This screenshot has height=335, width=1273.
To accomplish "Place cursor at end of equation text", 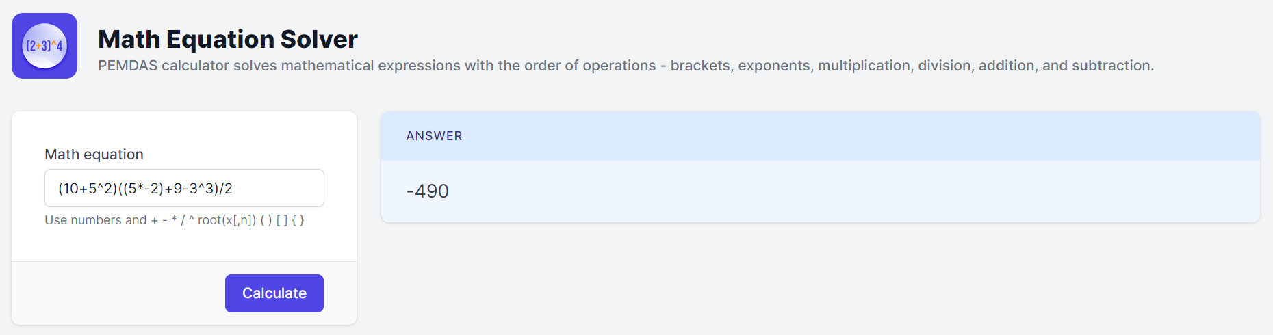I will [233, 189].
